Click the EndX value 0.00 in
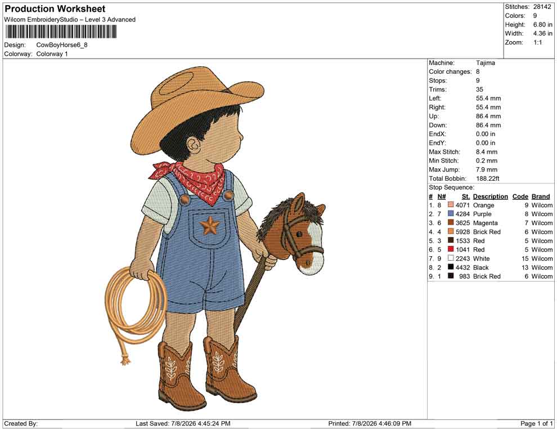 (x=485, y=134)
